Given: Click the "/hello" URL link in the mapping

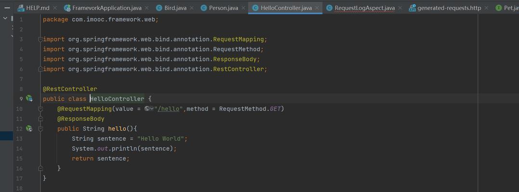Looking at the screenshot, I should click(x=169, y=108).
